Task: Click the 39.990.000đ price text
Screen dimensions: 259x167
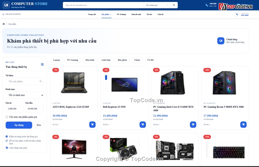Action: [x=60, y=116]
